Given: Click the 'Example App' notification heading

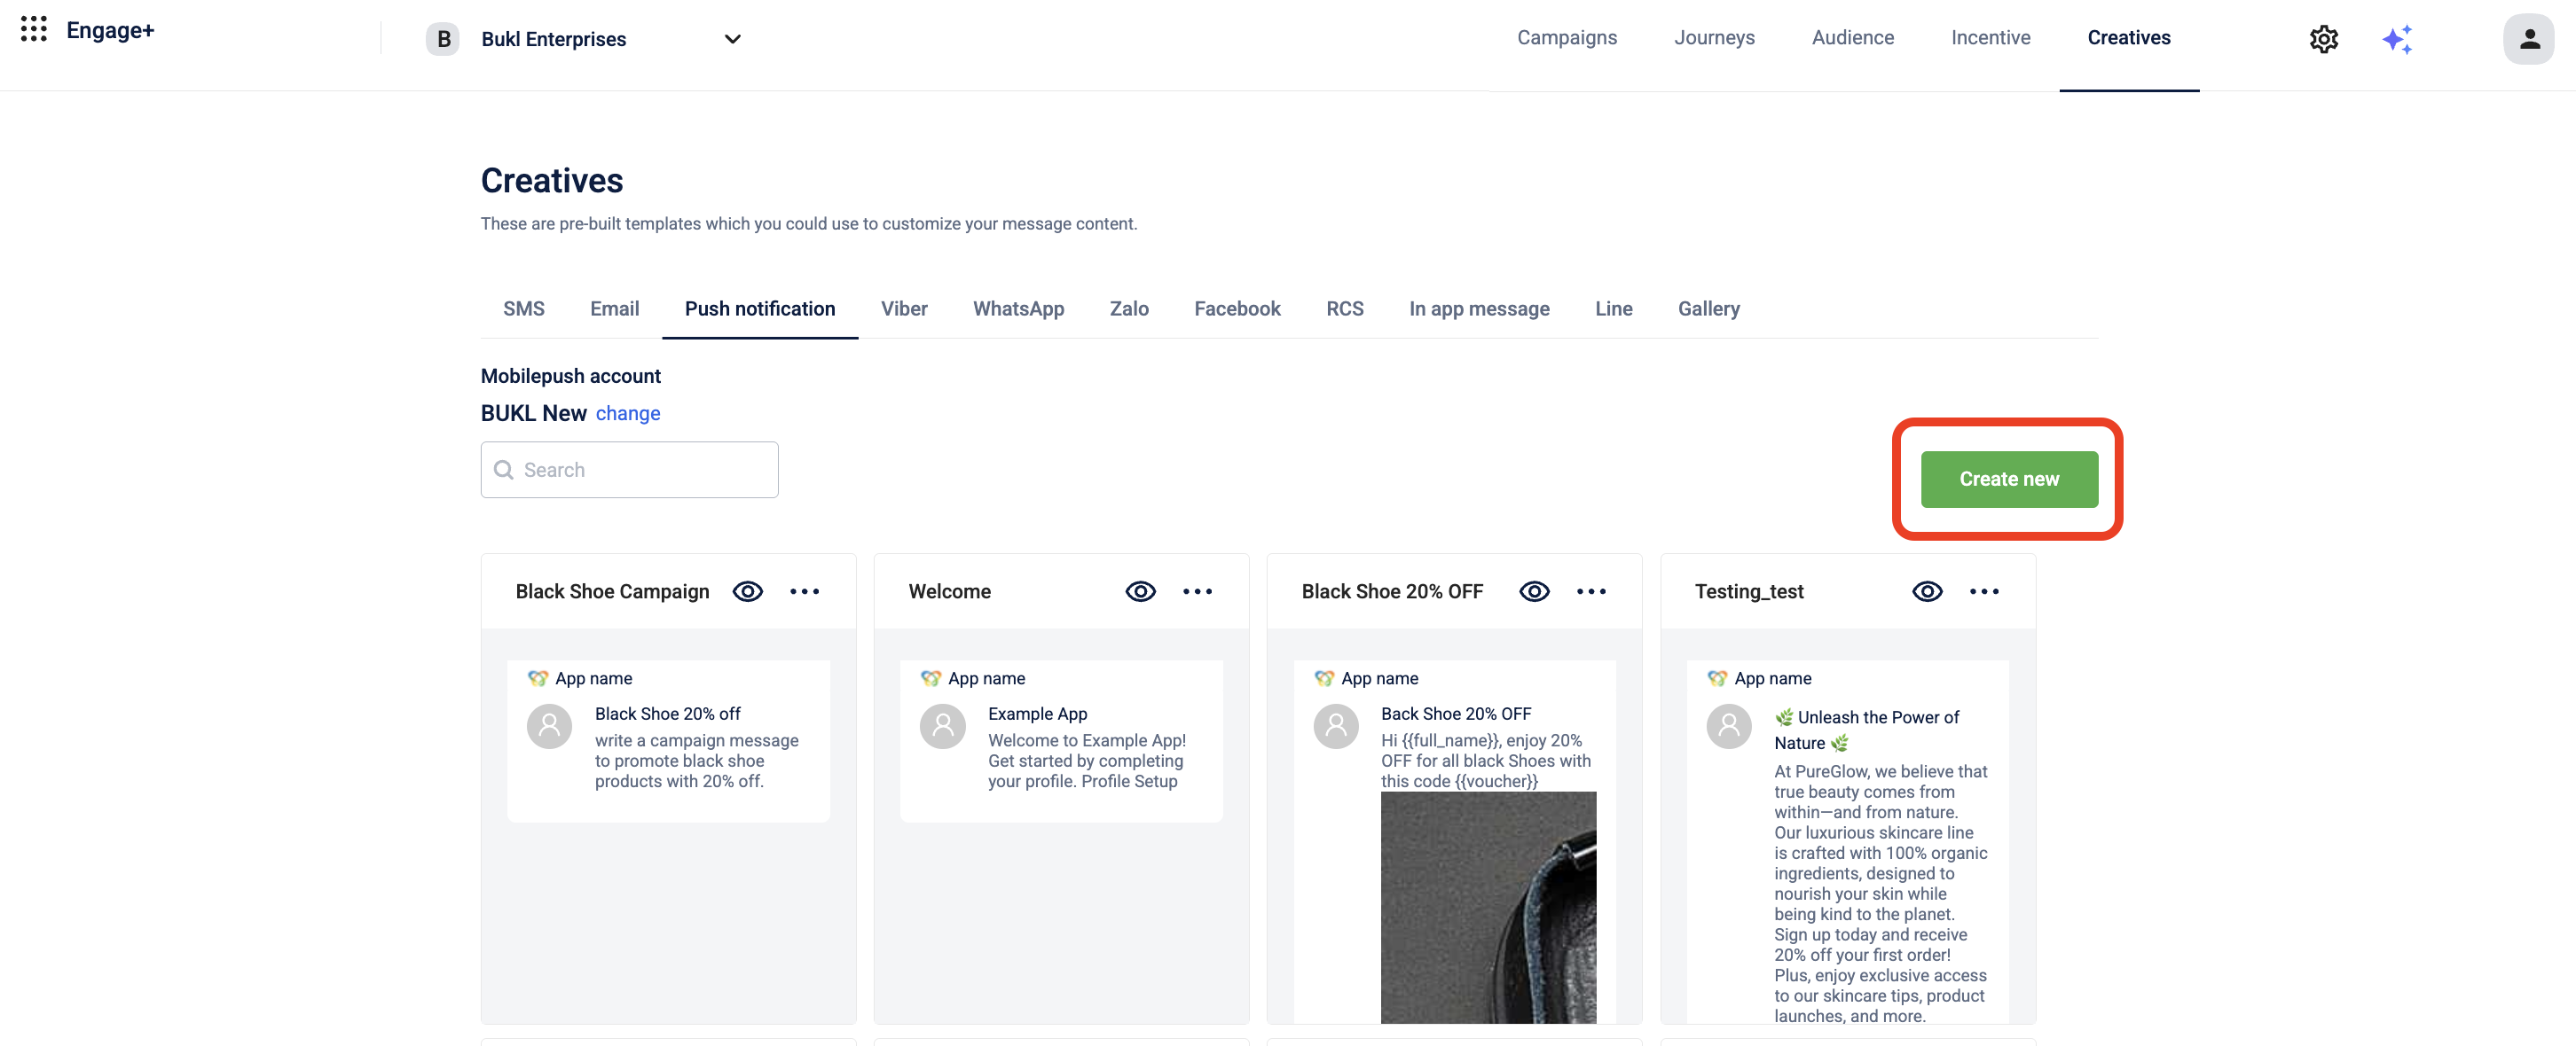Looking at the screenshot, I should coord(1037,714).
